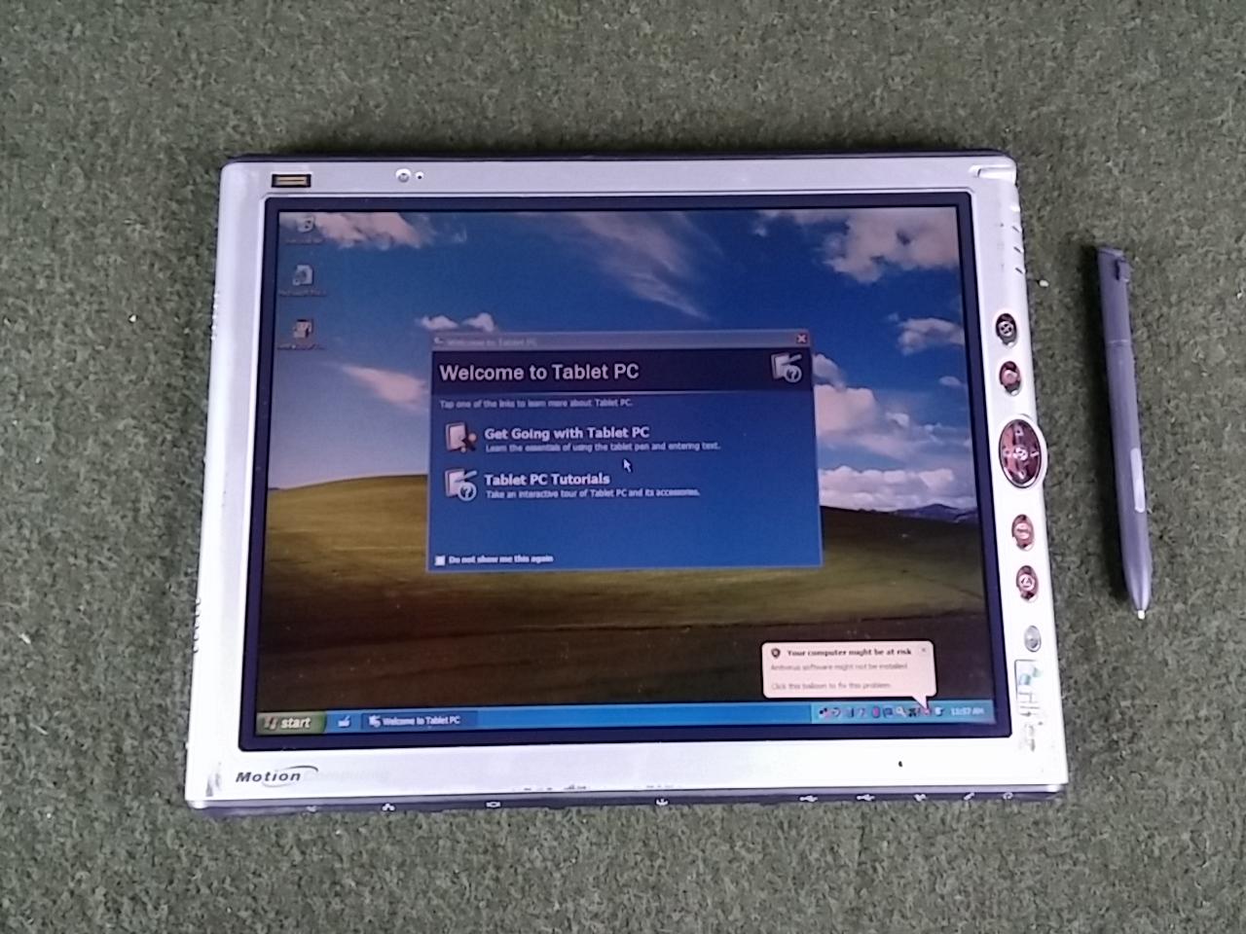Dismiss the security balloon with its X
This screenshot has height=934, width=1246.
(924, 648)
